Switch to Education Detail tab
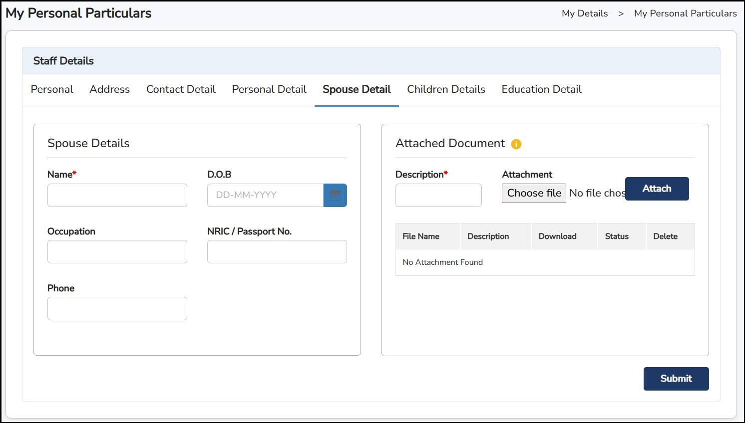 (541, 89)
